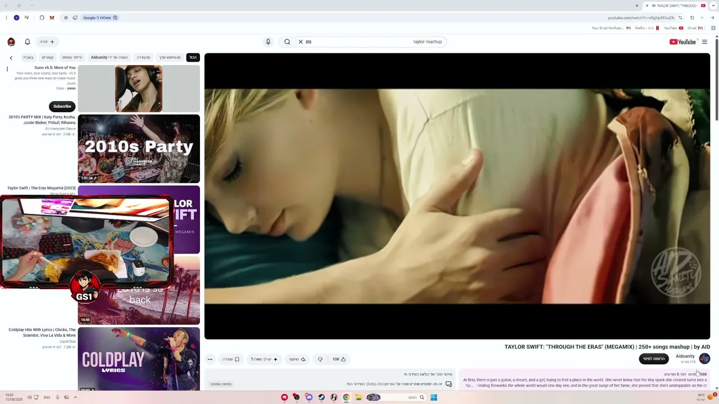Open the Suno v5.5 ad thumbnail

139,89
